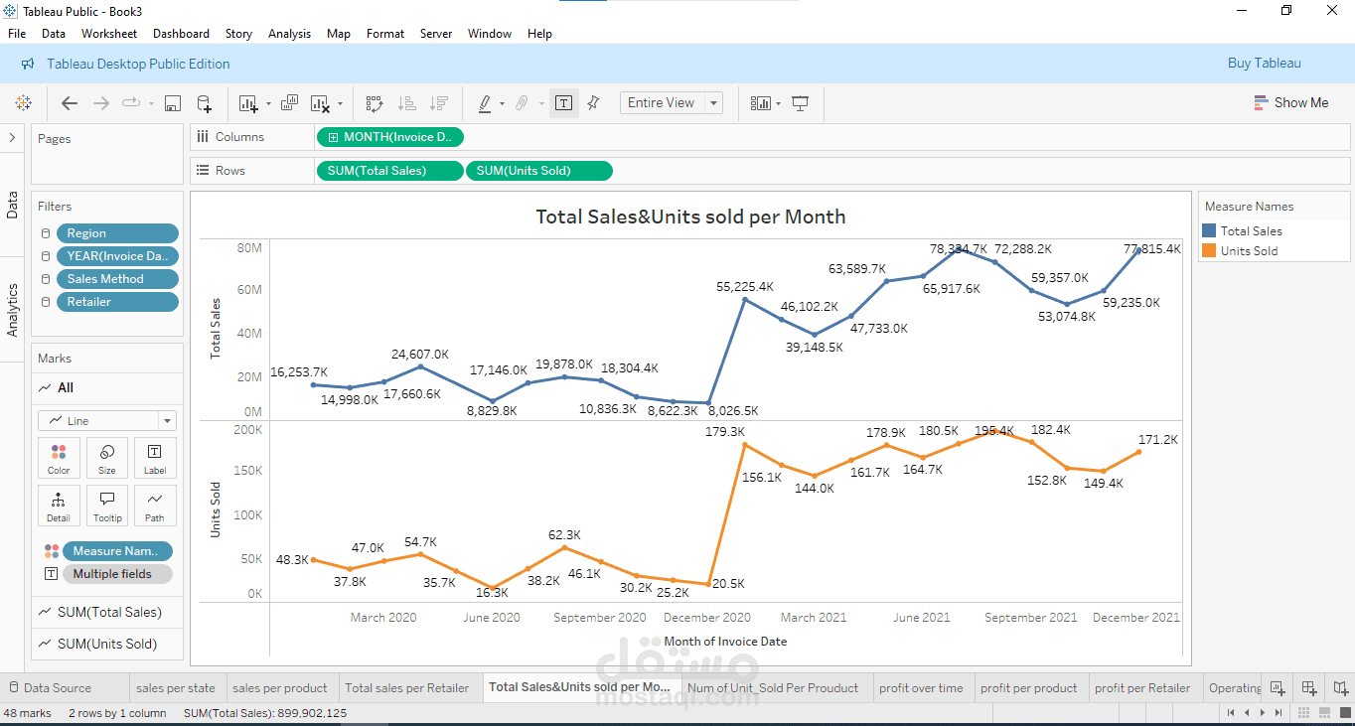The height and width of the screenshot is (726, 1355).
Task: Click the Detail card in Marks
Action: pyautogui.click(x=59, y=506)
